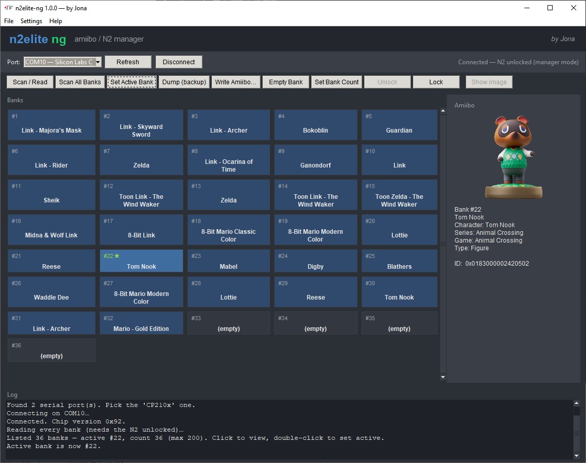Click the amiibo ID value text
Screen dimensions: 586x463
497,264
